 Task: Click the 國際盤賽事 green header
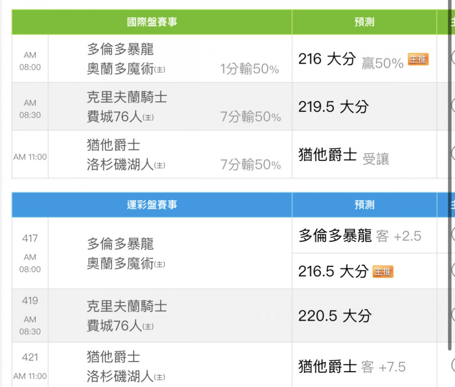(152, 22)
